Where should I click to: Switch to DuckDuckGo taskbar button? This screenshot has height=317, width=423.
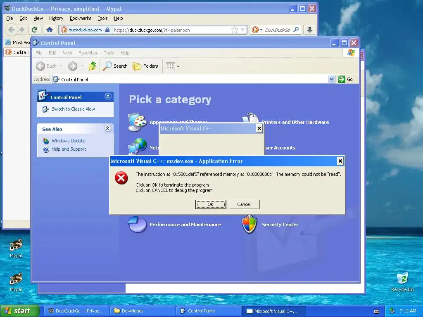coord(76,311)
